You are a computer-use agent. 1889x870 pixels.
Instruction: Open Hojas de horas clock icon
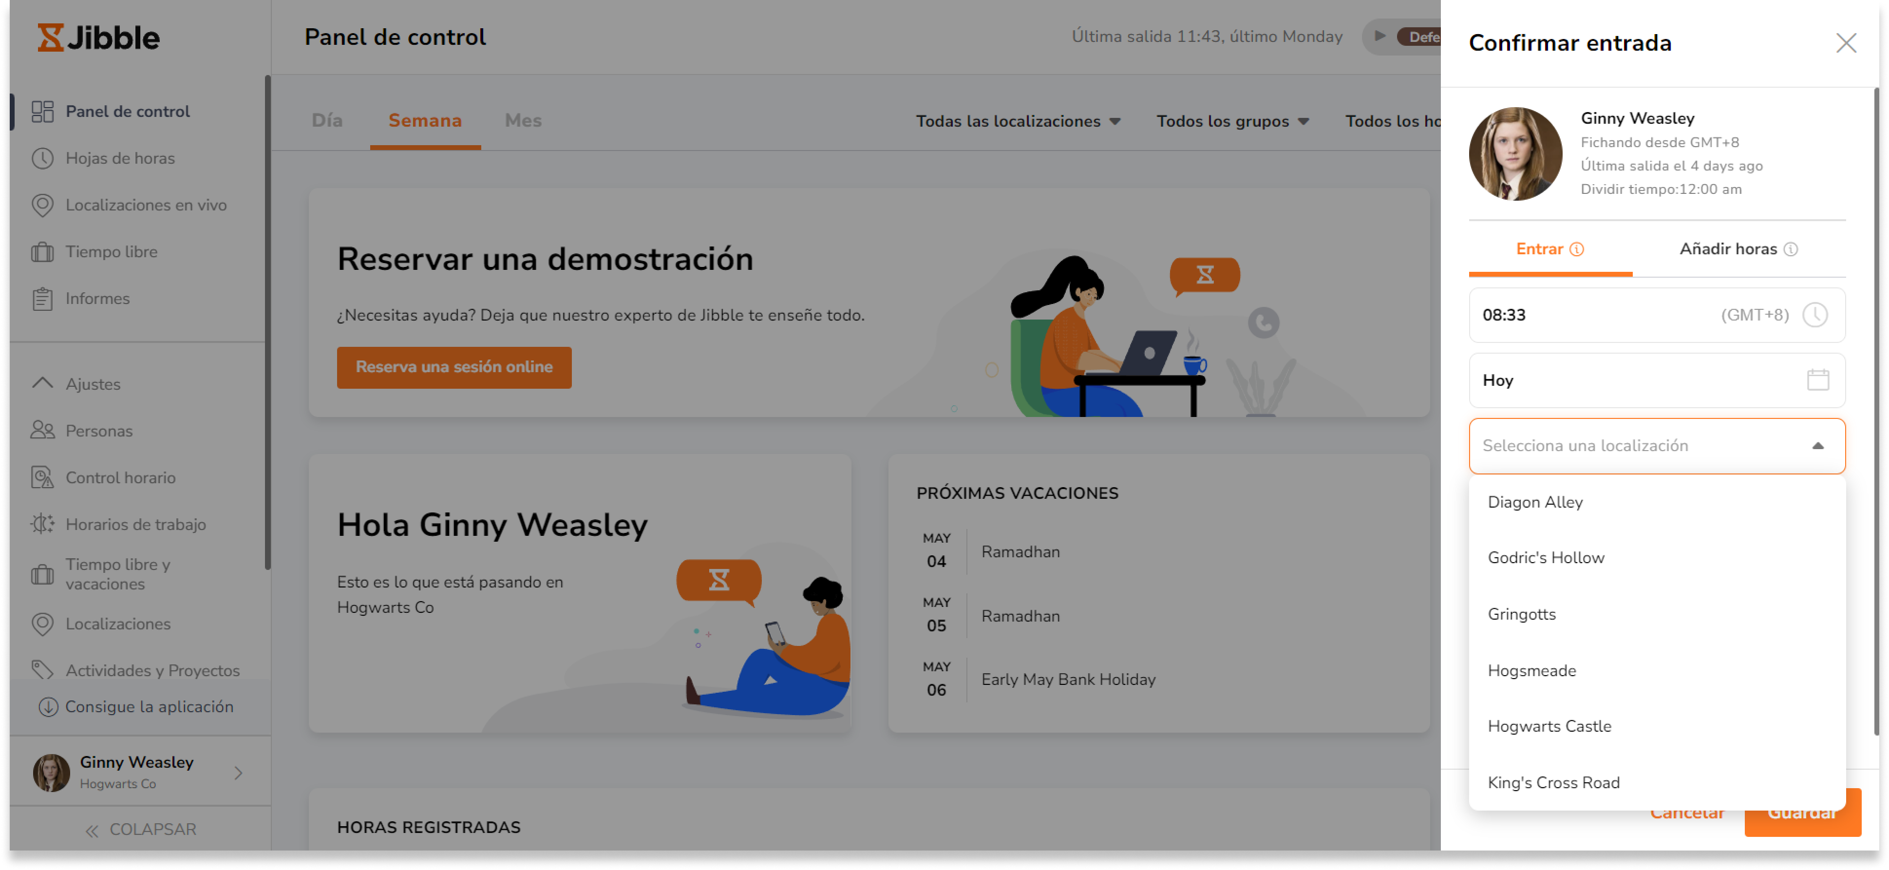click(42, 158)
